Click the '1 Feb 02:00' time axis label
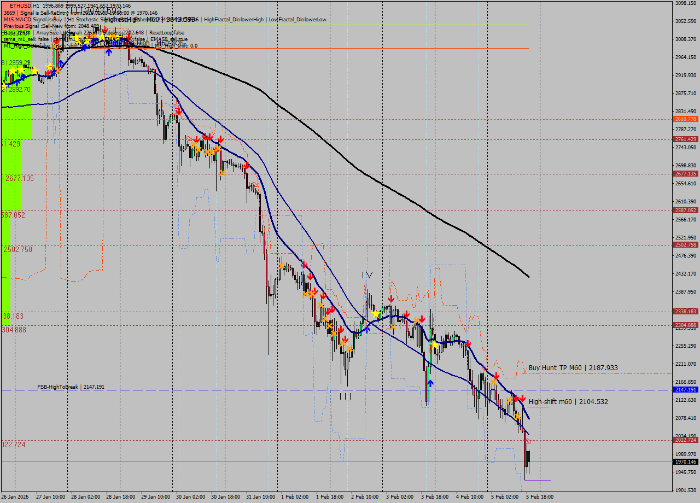 click(295, 497)
